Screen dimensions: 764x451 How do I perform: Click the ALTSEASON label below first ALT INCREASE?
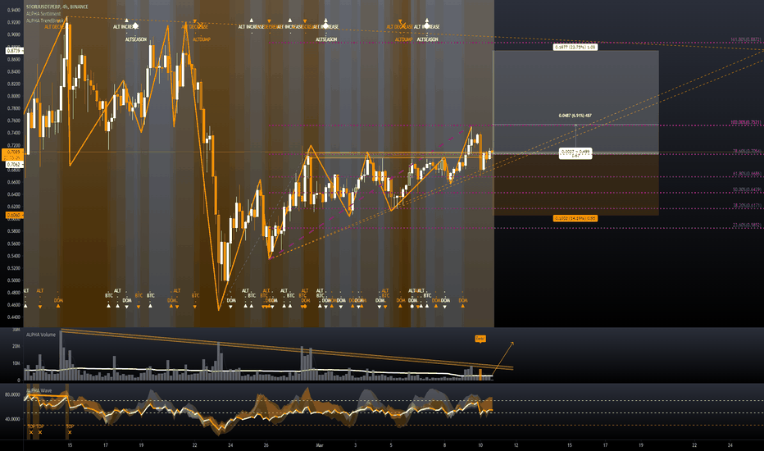point(136,39)
